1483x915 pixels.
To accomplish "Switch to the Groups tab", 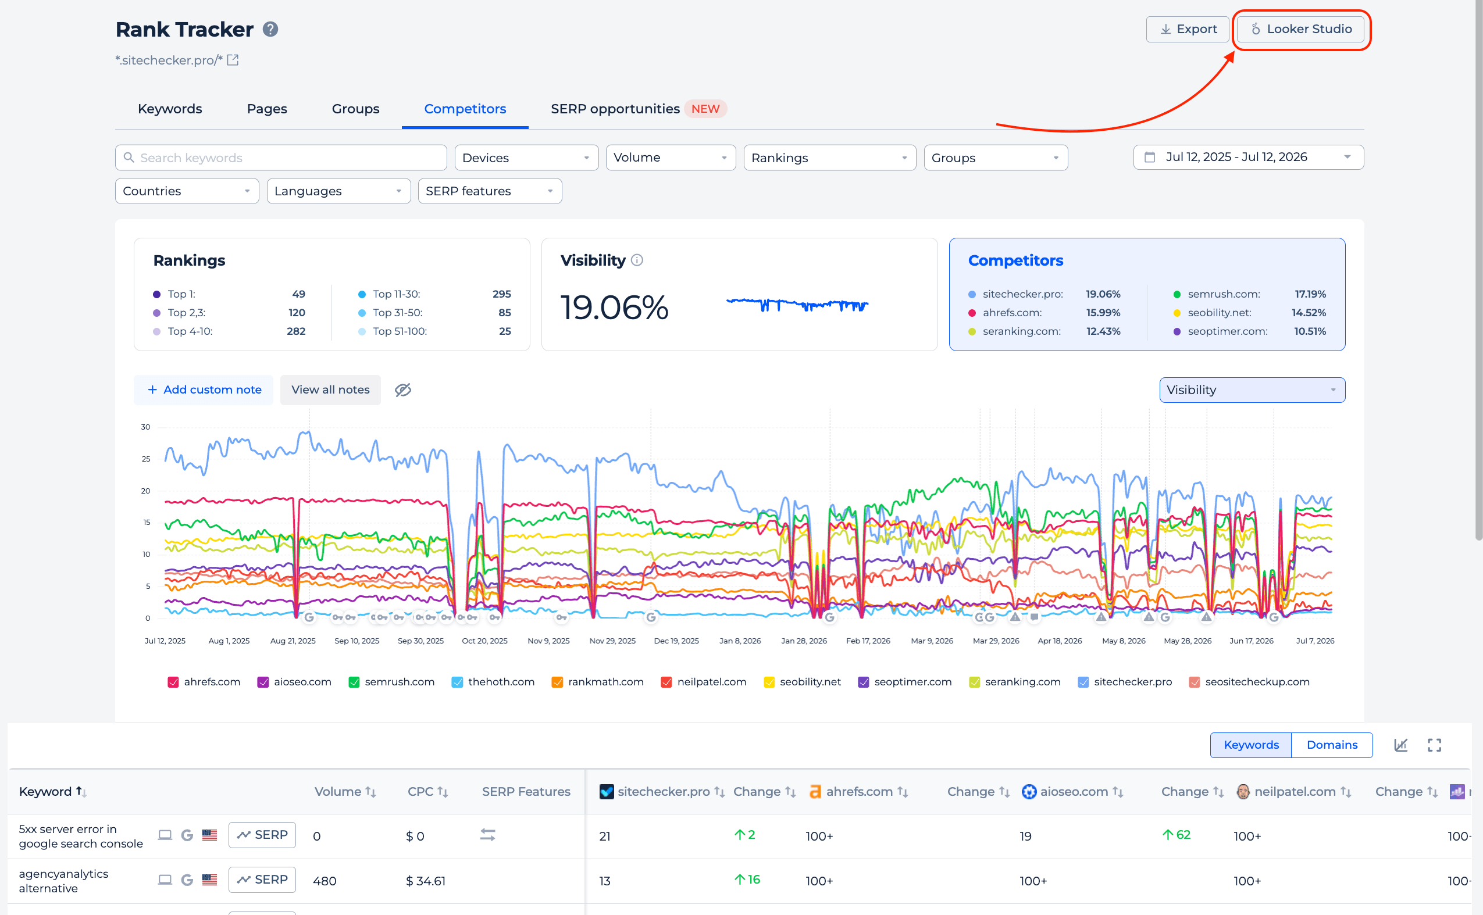I will (x=355, y=109).
